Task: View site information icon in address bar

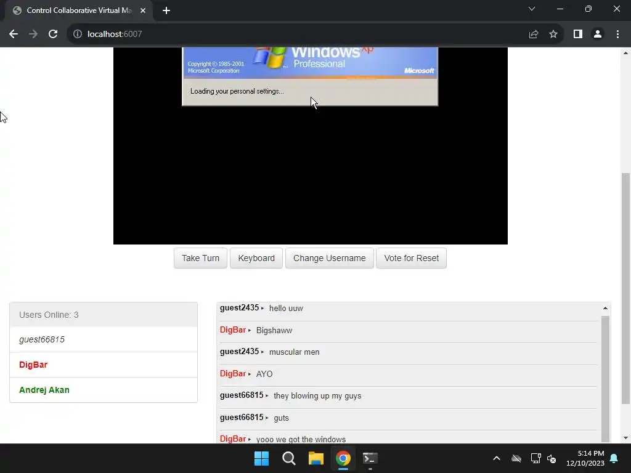Action: [78, 34]
